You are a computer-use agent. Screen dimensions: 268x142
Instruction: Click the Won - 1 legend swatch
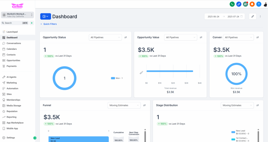[x=113, y=78]
